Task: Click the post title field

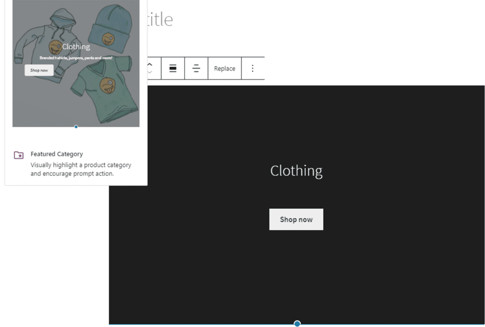Action: point(161,19)
